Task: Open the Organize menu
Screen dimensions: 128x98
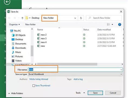Action: pos(14,24)
